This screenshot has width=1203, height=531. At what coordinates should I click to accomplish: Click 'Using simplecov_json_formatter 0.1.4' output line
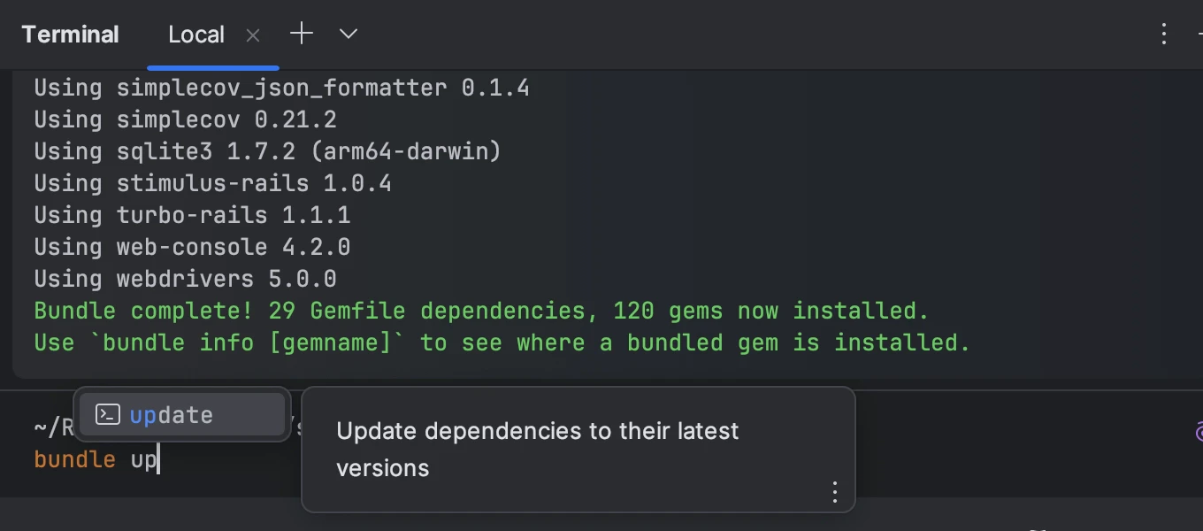(x=281, y=88)
